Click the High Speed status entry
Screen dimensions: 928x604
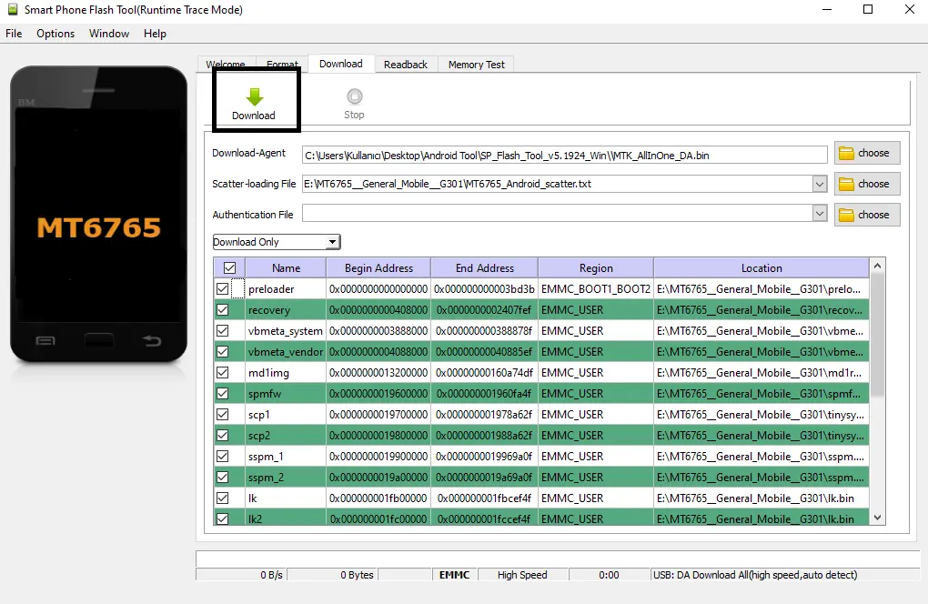tap(522, 574)
